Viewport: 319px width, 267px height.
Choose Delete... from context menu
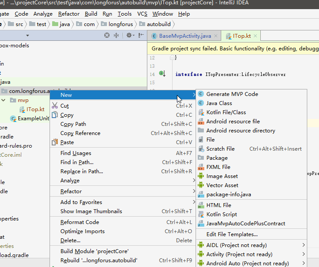click(123, 241)
